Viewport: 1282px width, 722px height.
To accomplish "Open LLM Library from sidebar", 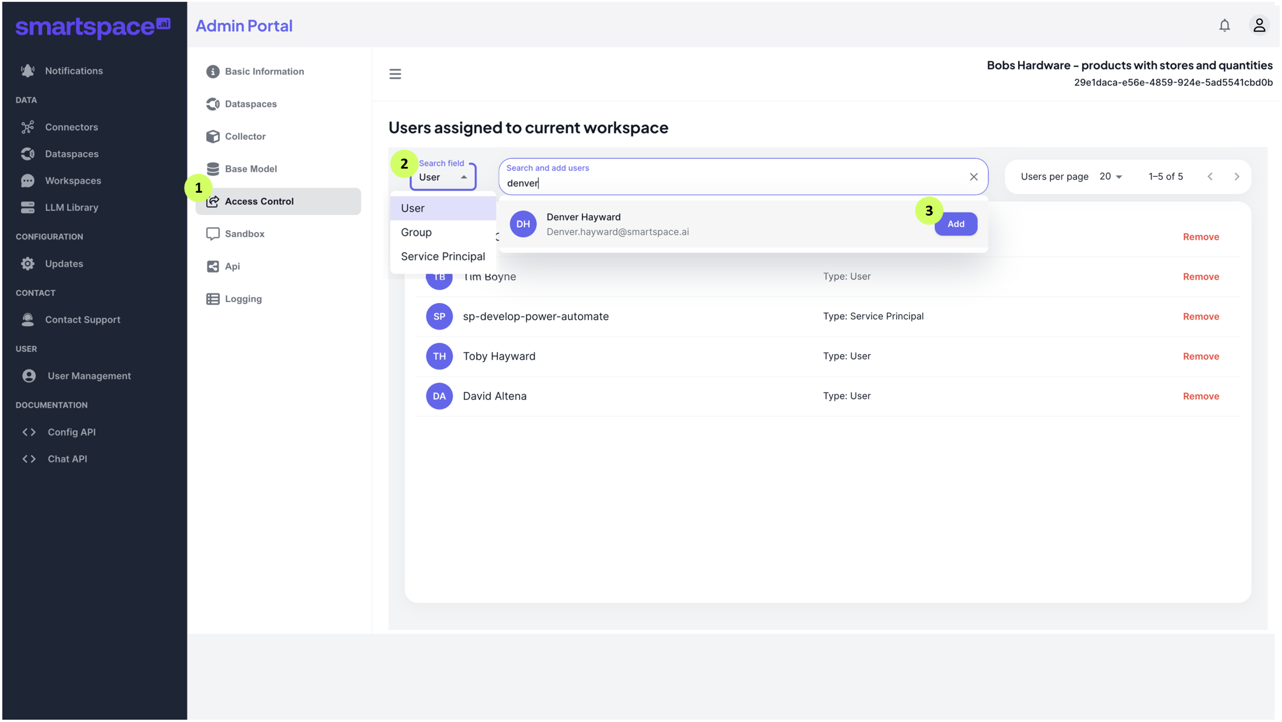I will coord(71,207).
